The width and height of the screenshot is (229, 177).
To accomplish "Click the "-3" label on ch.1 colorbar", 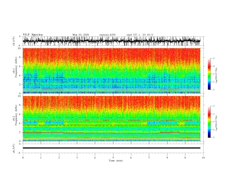I will pos(213,58).
